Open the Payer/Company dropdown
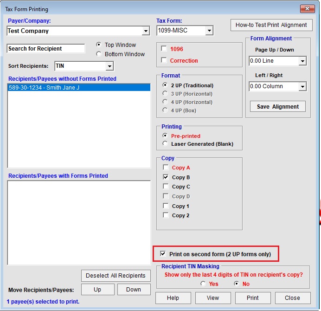This screenshot has width=321, height=311. [x=146, y=31]
